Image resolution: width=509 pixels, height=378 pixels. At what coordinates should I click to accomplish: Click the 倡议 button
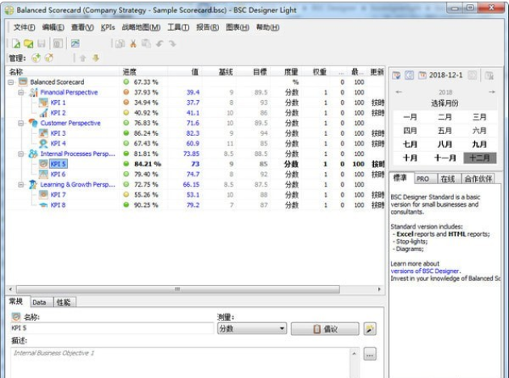coord(325,329)
